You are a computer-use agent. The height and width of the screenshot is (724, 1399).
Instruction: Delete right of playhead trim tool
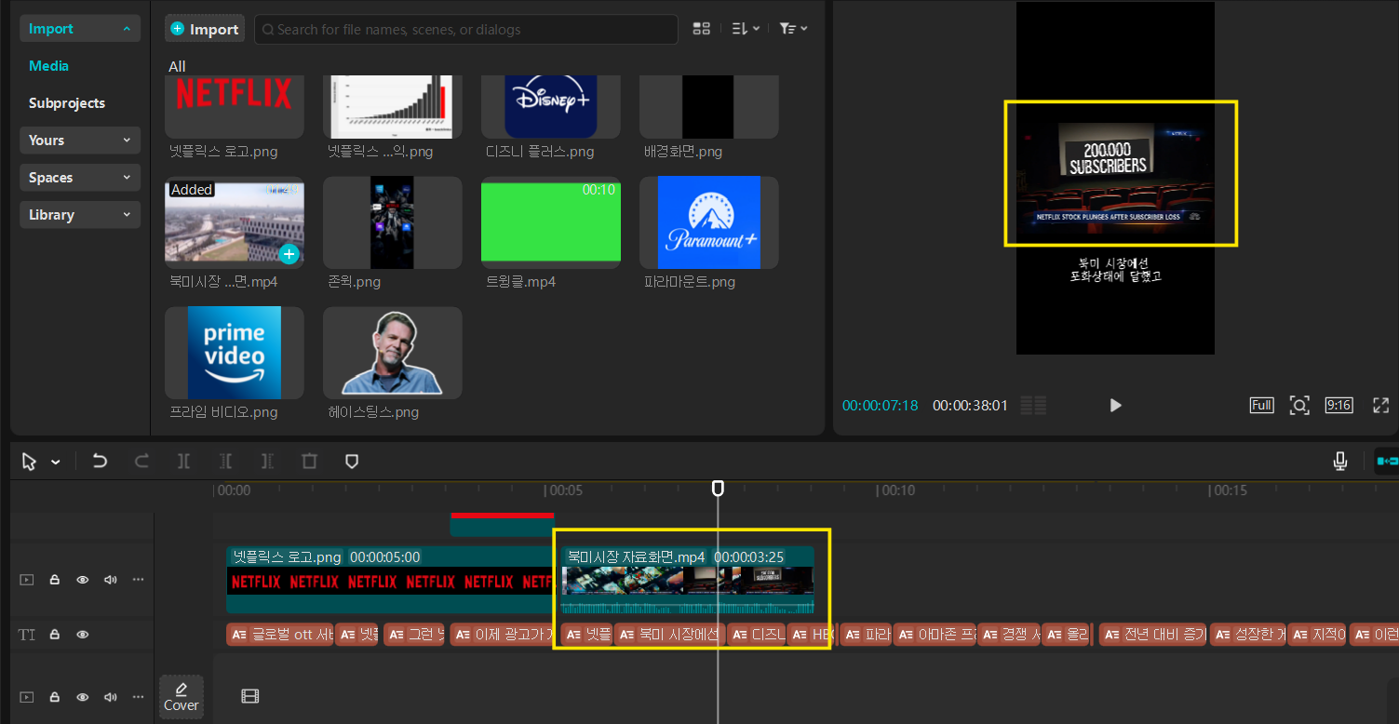267,461
